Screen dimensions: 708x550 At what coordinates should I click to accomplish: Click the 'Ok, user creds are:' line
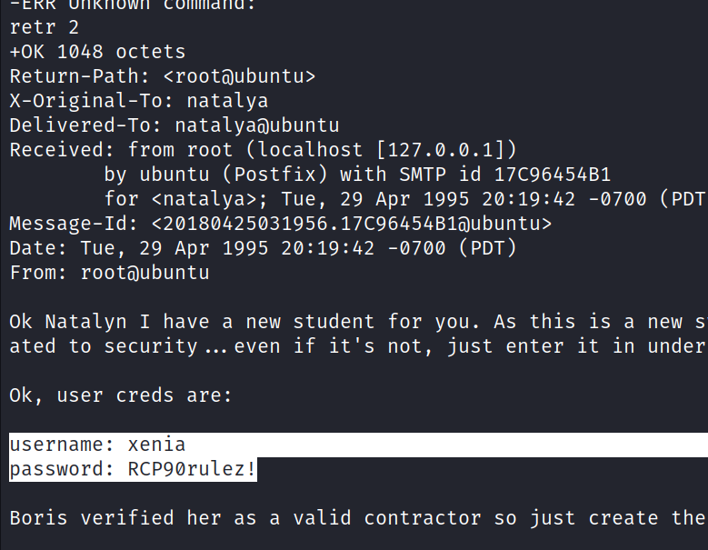point(121,395)
